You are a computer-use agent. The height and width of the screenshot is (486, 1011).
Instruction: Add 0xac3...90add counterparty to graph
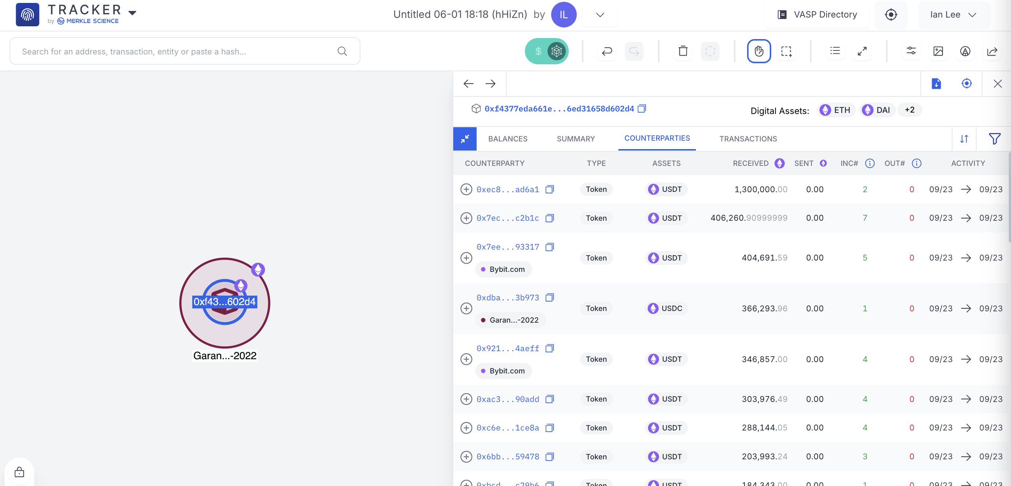[x=466, y=399]
